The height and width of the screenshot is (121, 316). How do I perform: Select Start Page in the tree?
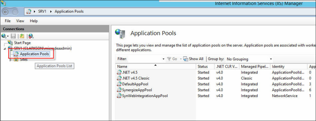tap(22, 43)
